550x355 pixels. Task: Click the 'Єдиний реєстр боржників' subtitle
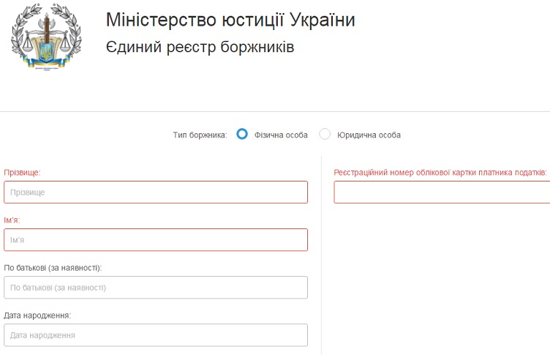tap(200, 47)
